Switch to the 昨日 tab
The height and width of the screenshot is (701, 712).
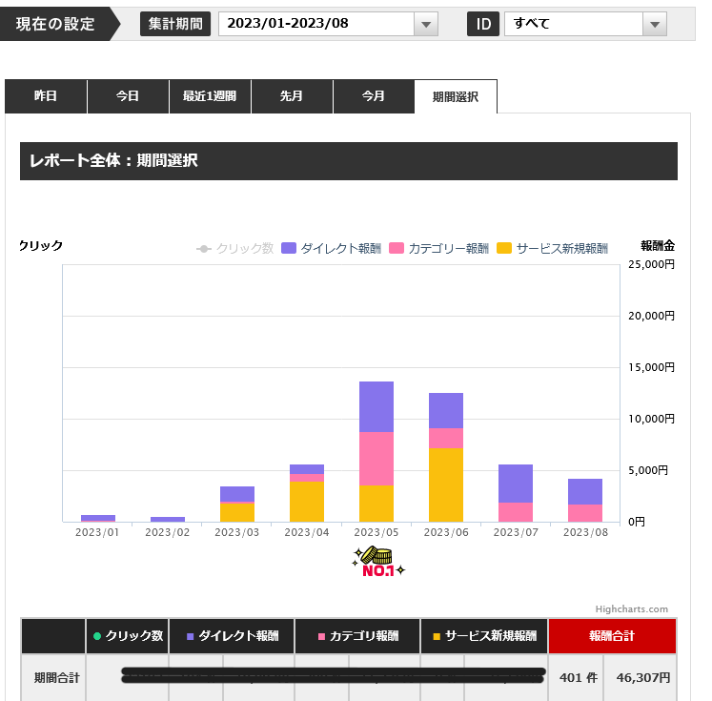click(46, 96)
